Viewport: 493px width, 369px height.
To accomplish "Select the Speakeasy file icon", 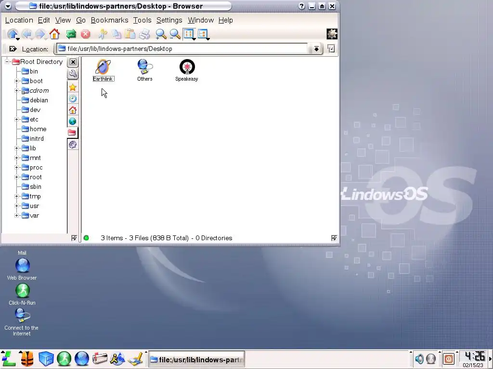I will [187, 70].
